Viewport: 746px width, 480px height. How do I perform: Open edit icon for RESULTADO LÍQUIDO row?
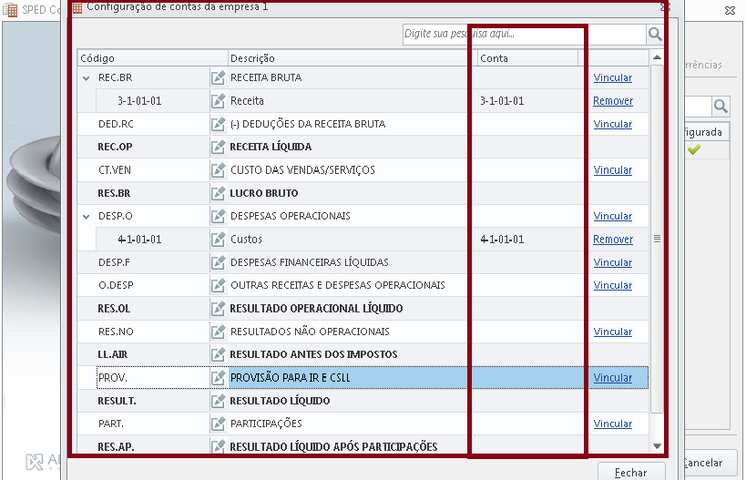point(218,401)
